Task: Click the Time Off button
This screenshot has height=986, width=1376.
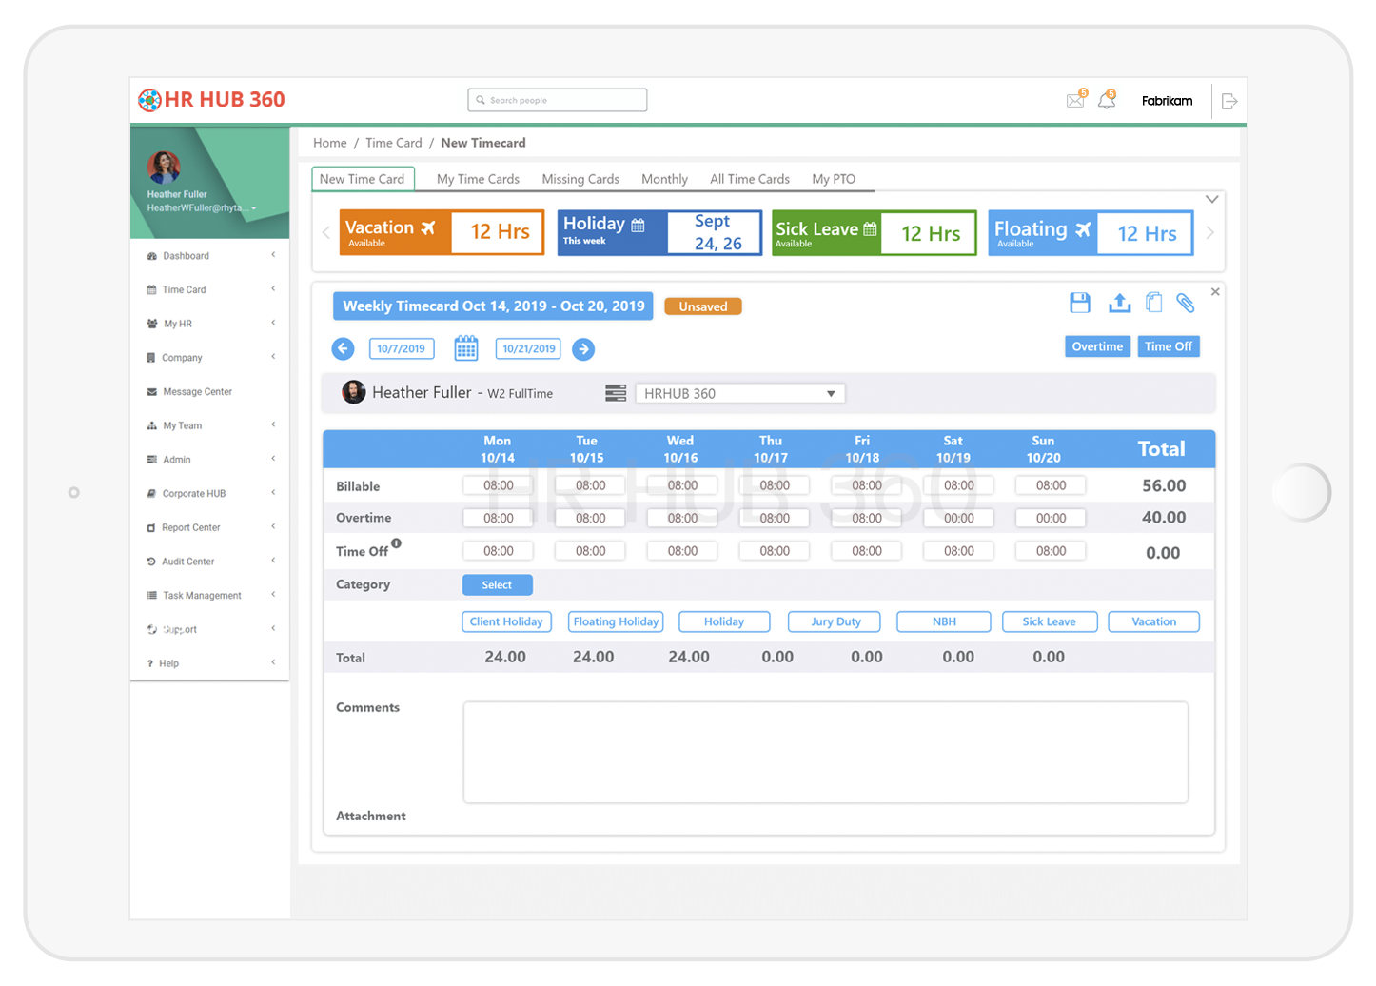Action: [1168, 346]
